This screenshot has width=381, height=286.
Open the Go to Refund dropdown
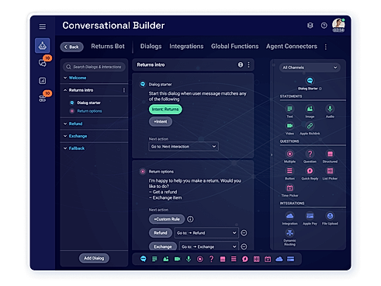click(x=206, y=233)
